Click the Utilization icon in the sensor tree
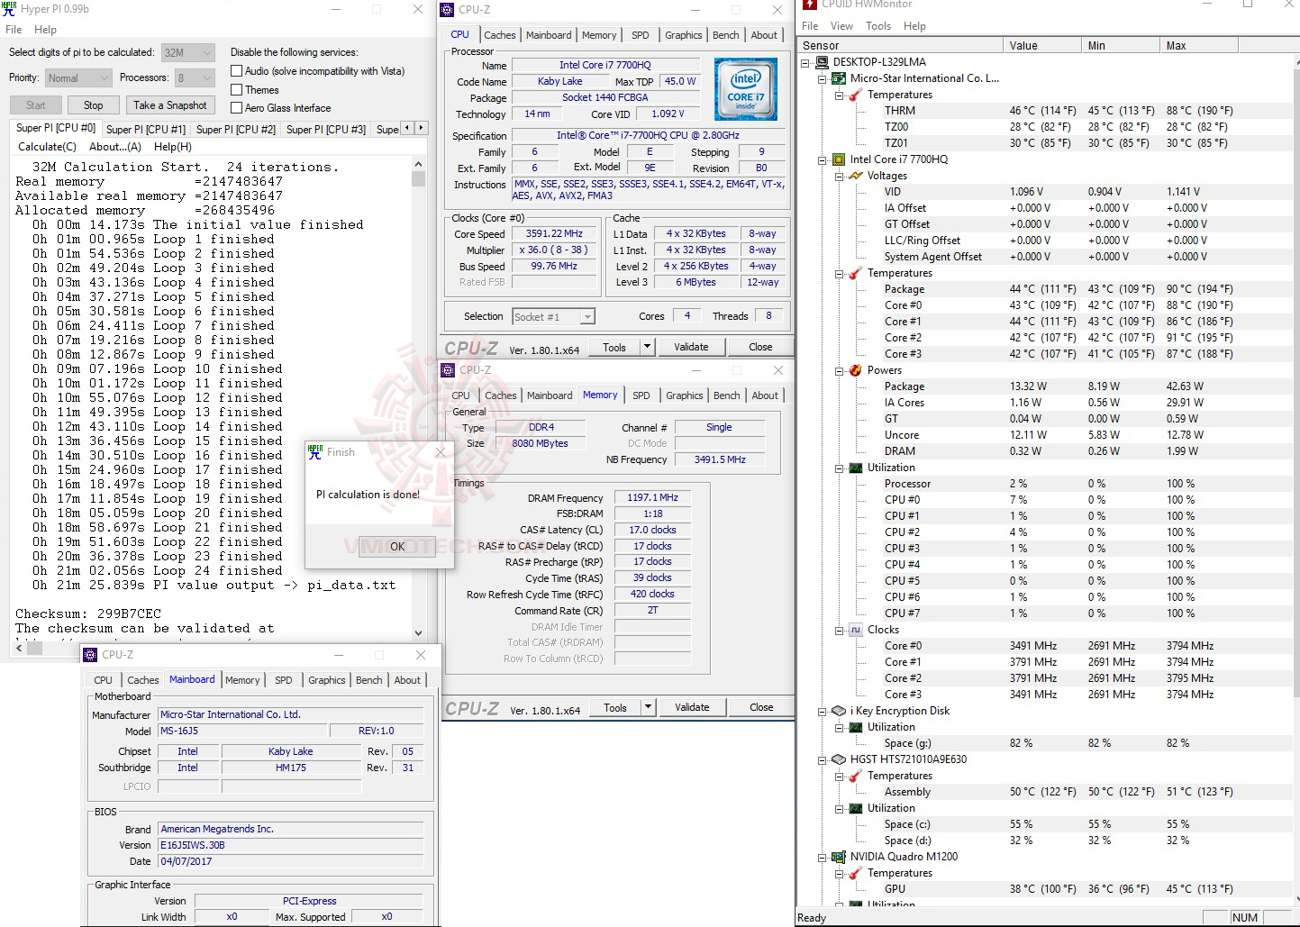The height and width of the screenshot is (927, 1300). 854,468
